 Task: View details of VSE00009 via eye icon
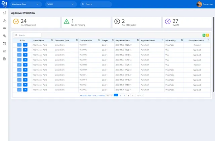click(25, 70)
